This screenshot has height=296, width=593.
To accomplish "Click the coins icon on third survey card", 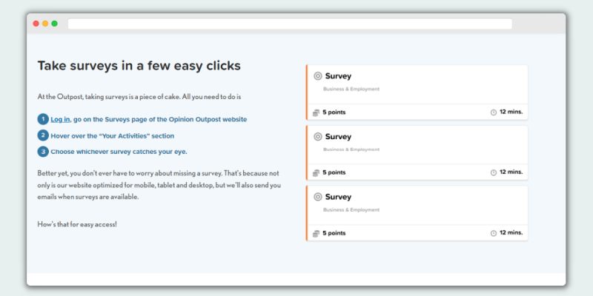I will [x=317, y=233].
